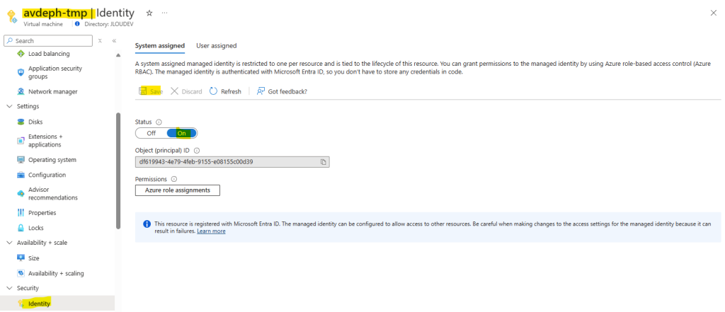
Task: Click the Refresh toolbar icon
Action: pyautogui.click(x=214, y=91)
